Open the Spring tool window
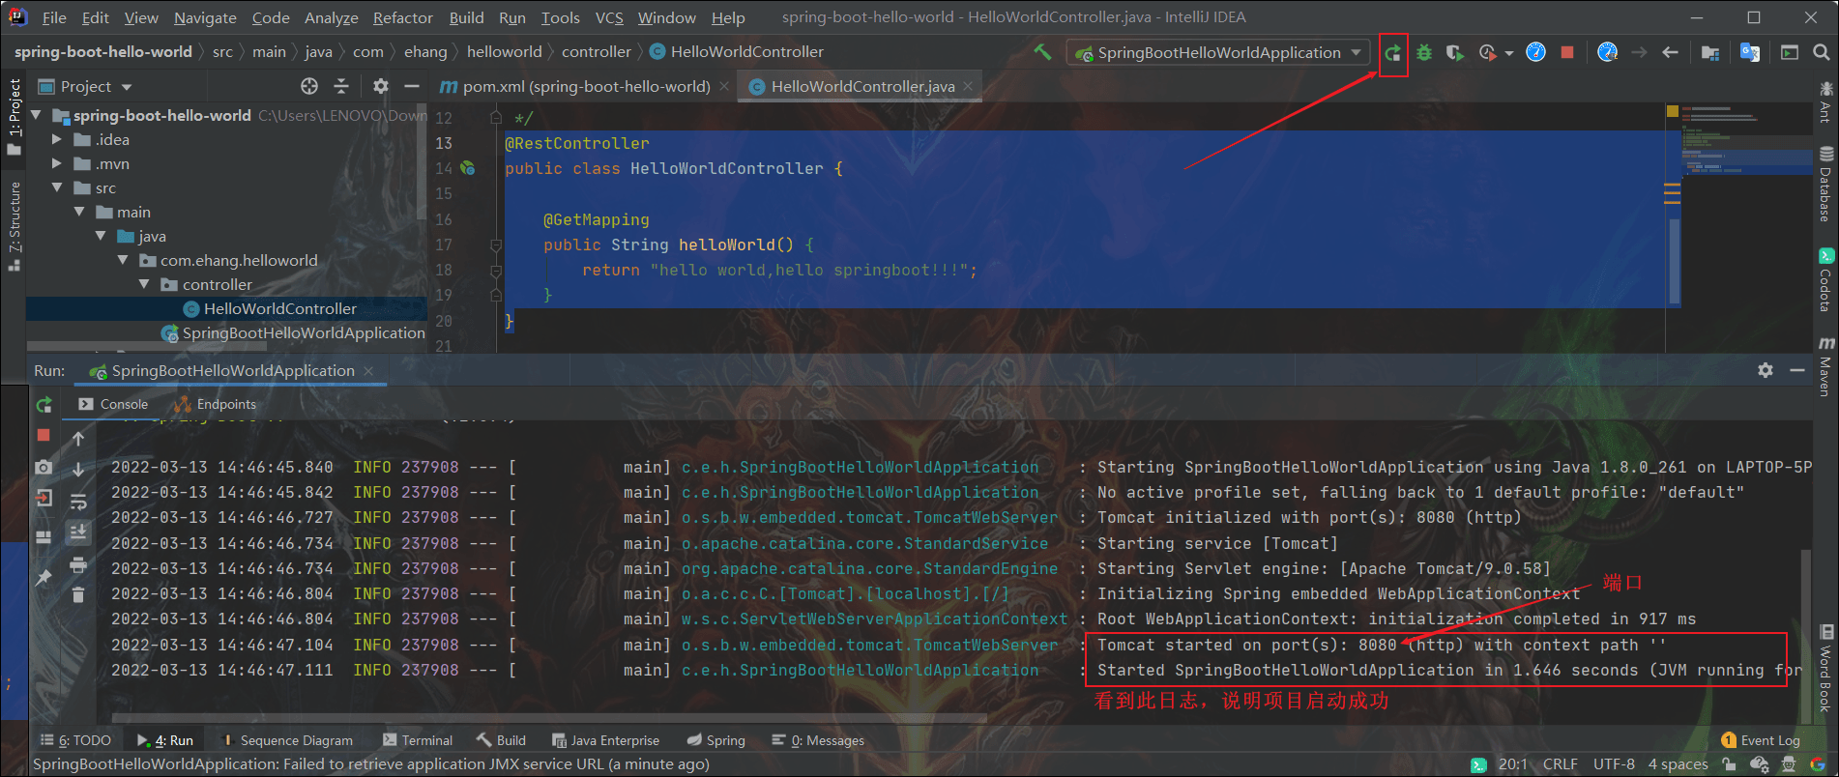This screenshot has width=1839, height=777. click(716, 740)
